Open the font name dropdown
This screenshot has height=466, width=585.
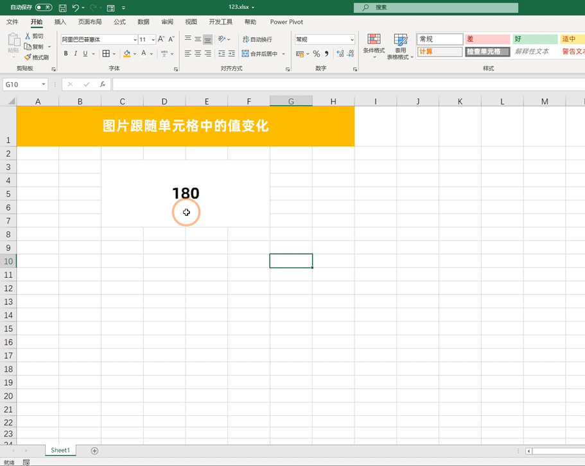[135, 39]
